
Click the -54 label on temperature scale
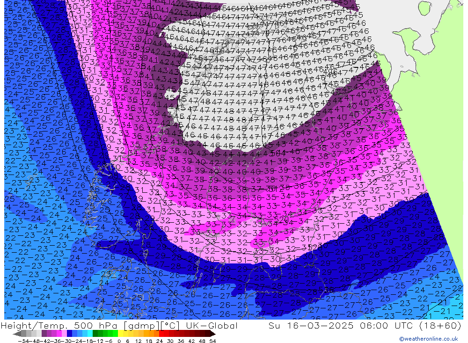tap(23, 341)
